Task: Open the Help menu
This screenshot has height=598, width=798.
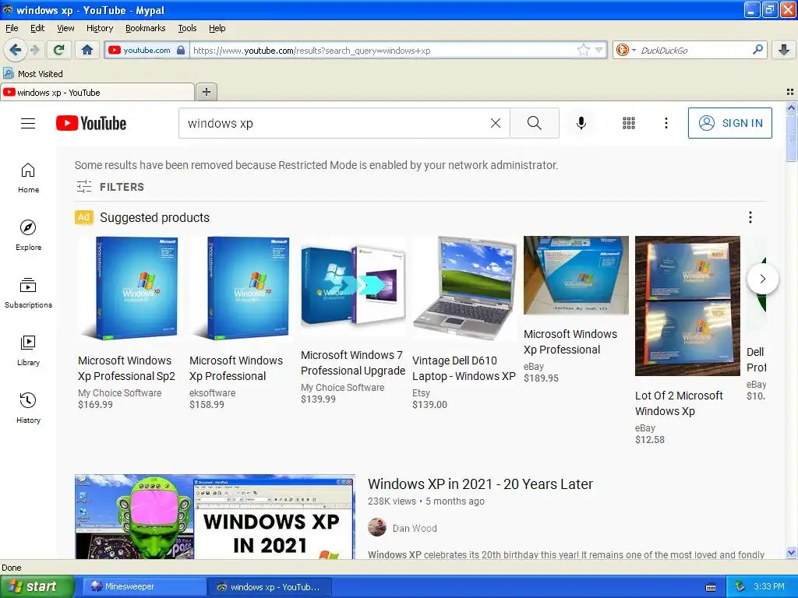Action: [217, 28]
